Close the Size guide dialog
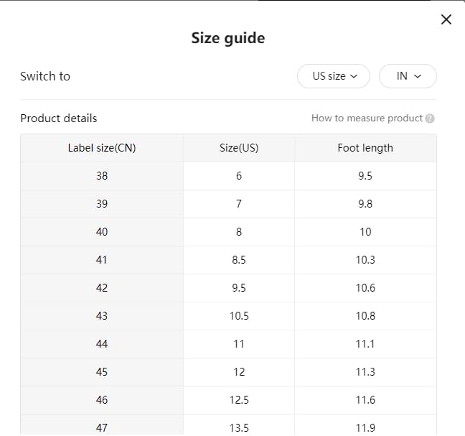 click(446, 19)
